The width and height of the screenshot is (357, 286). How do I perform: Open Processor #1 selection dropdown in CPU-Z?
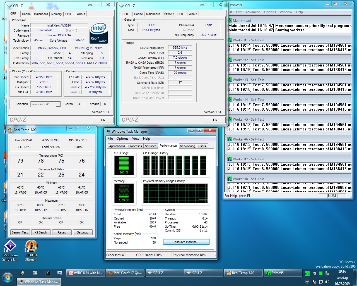(x=45, y=104)
